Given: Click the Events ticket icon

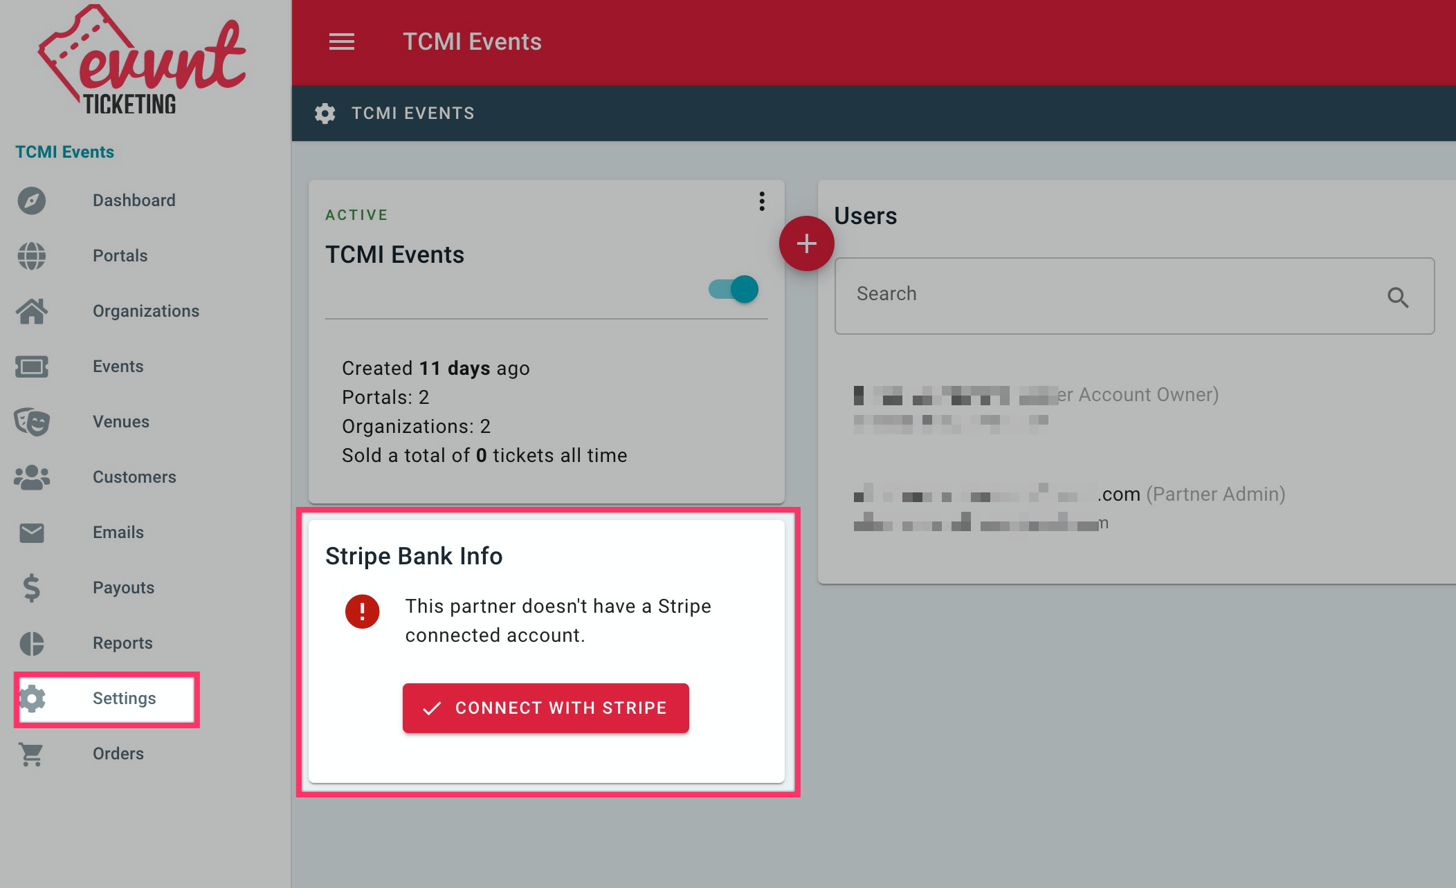Looking at the screenshot, I should pos(32,367).
